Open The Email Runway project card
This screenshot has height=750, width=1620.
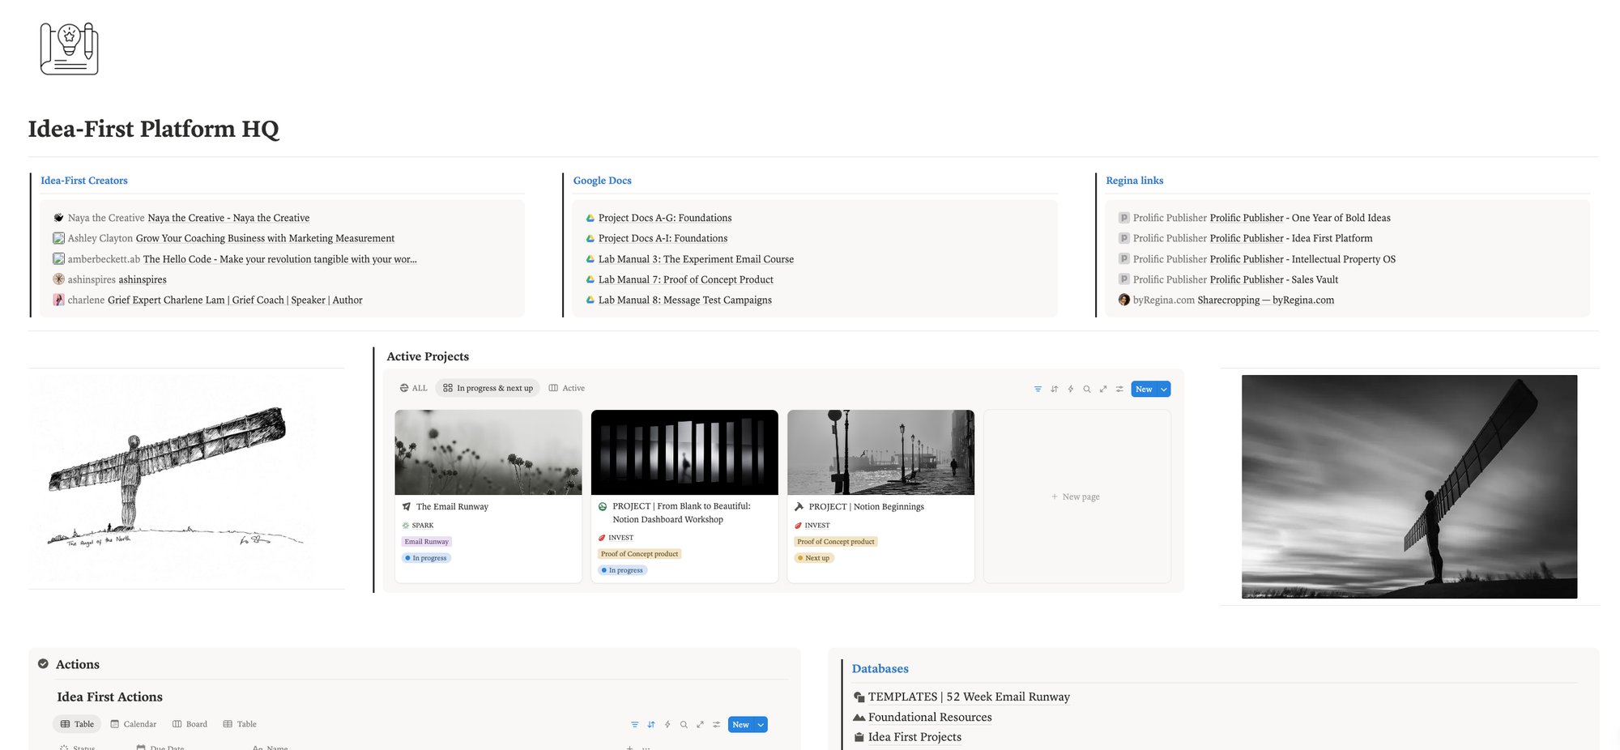[x=452, y=507]
